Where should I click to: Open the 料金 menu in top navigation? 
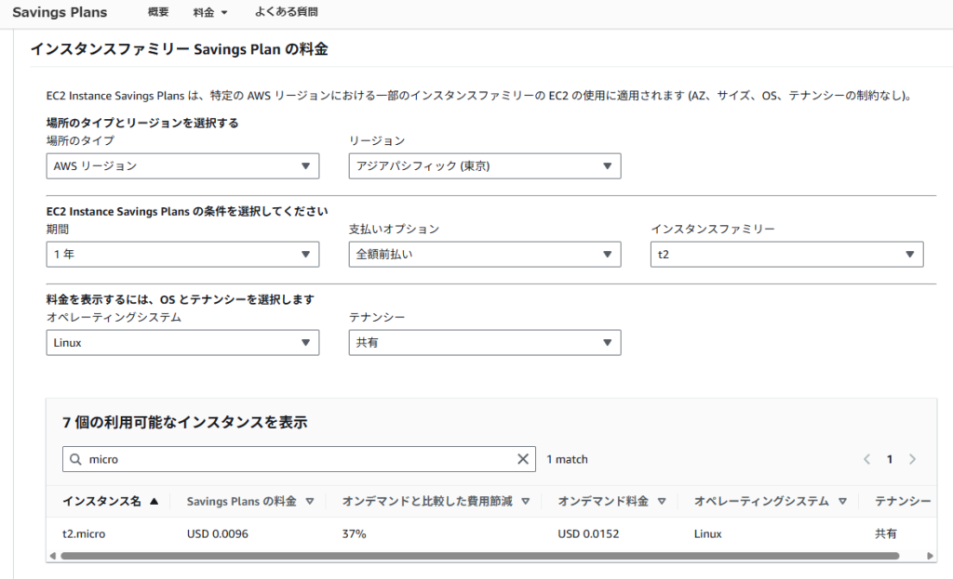210,13
